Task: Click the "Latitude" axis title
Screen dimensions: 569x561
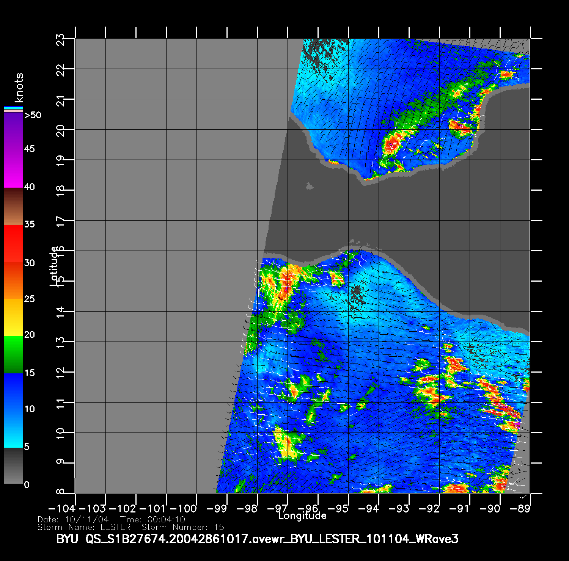Action: click(x=54, y=266)
